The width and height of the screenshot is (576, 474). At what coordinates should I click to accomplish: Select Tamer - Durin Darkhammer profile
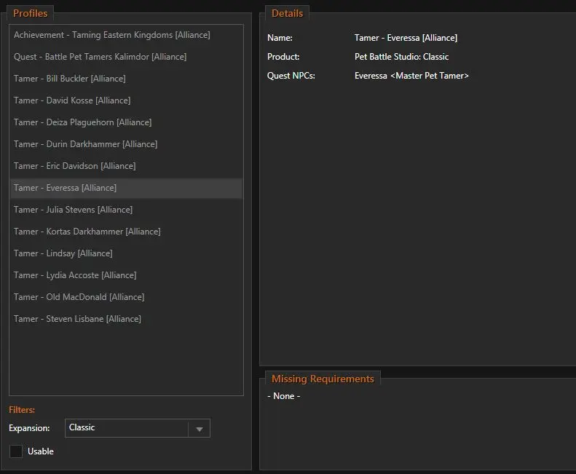[x=126, y=144]
